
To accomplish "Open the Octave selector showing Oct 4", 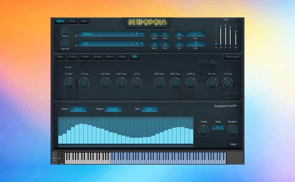I will pos(78,109).
